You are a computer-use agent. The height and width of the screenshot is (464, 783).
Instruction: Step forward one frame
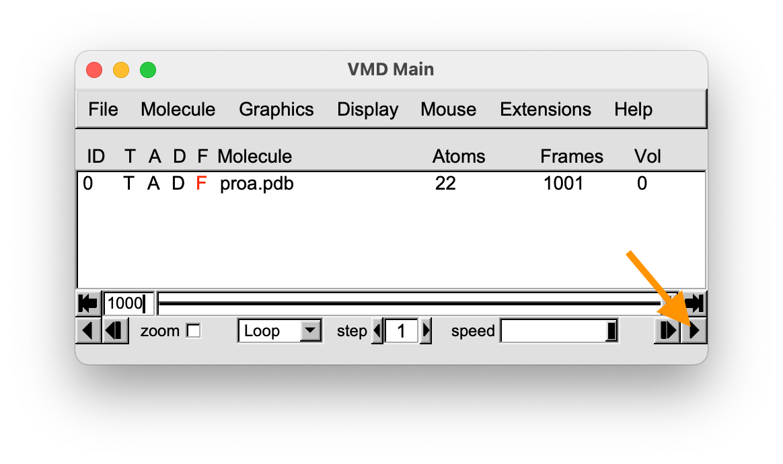tap(667, 331)
